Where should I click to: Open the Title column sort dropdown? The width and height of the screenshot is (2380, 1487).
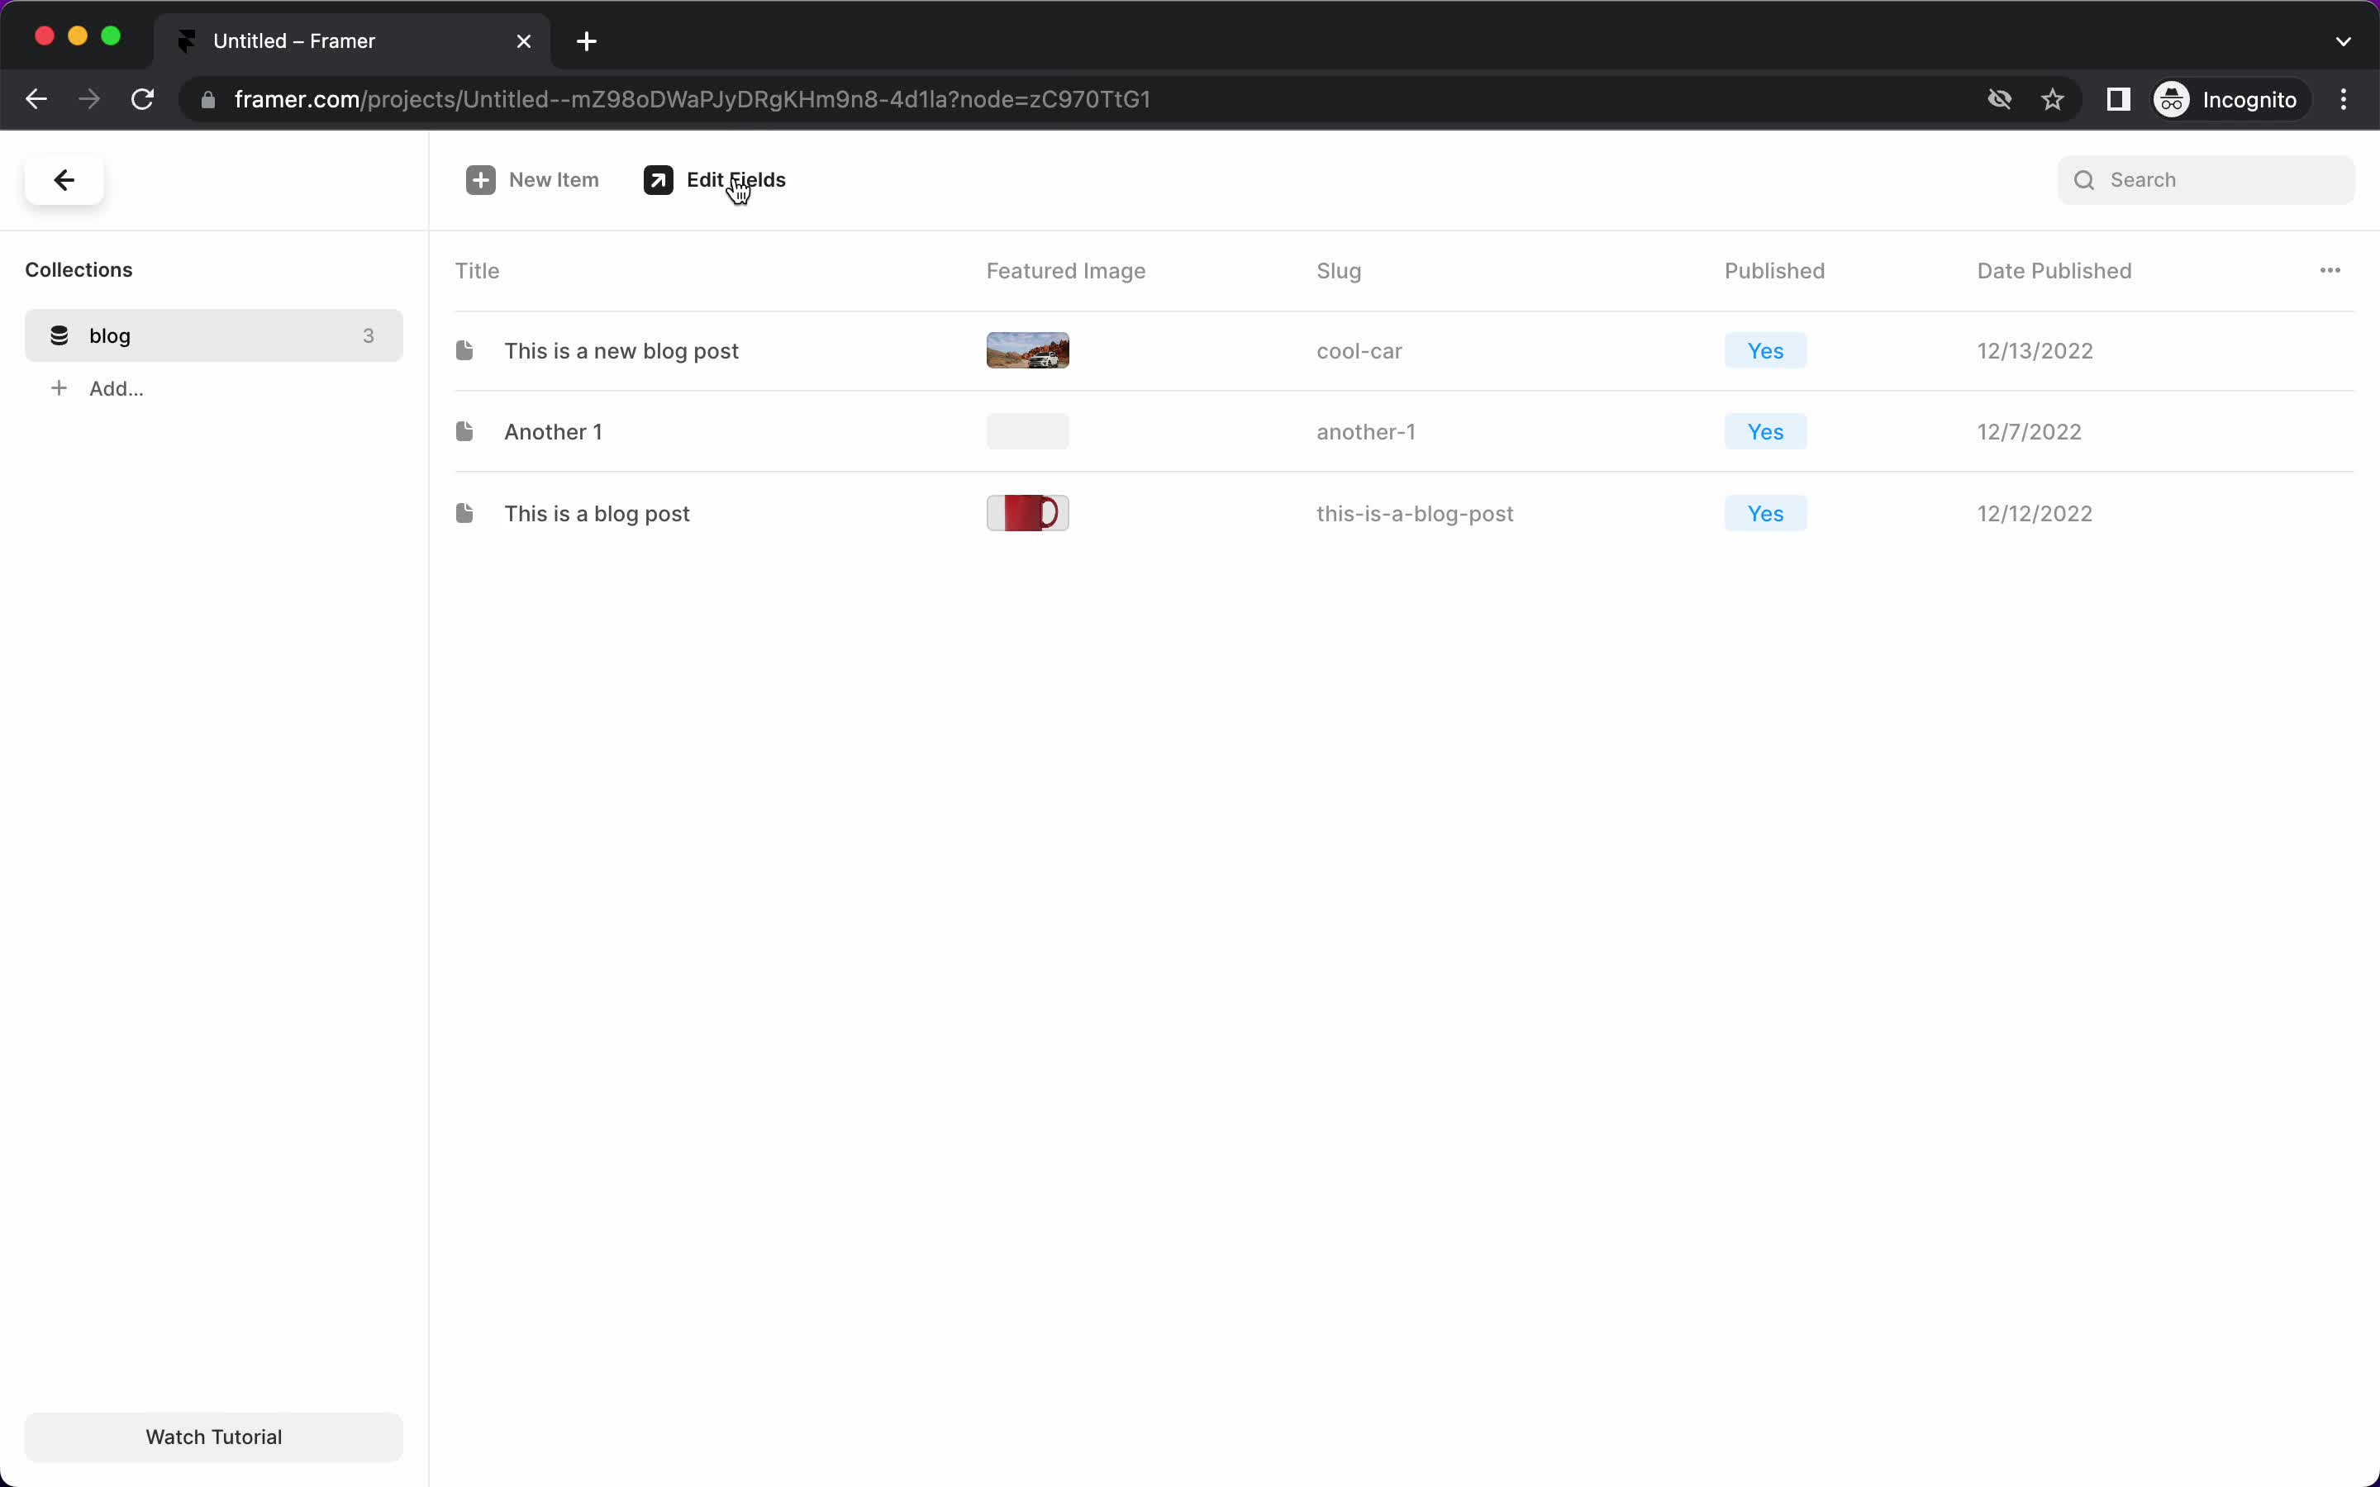[x=476, y=271]
